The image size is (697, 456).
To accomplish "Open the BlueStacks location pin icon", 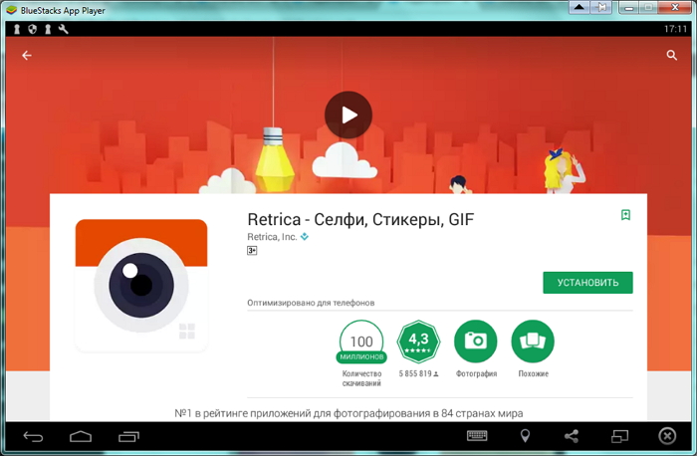I will 525,436.
